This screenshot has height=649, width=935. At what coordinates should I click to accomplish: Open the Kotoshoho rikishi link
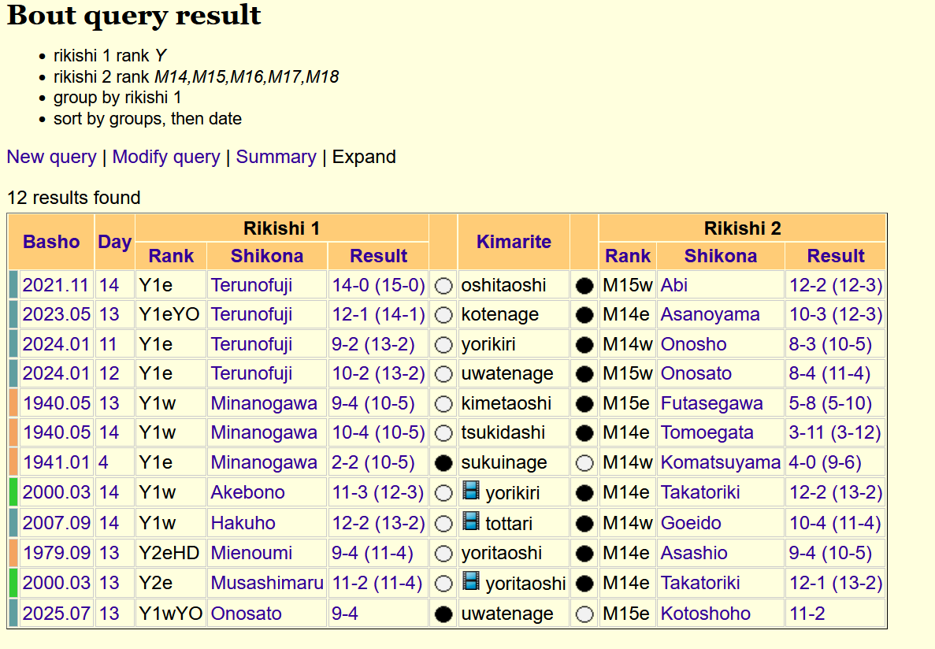(x=706, y=614)
